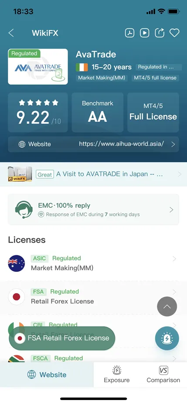Open the Comparison VS tab
Screen dimensions: 187x404
tap(163, 374)
